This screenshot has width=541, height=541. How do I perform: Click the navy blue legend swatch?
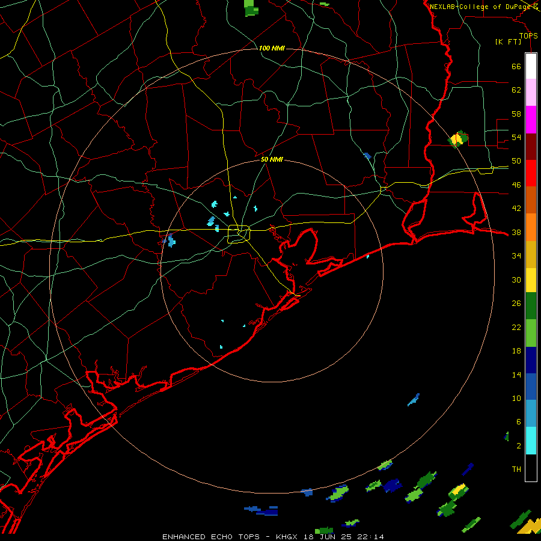[x=531, y=360]
